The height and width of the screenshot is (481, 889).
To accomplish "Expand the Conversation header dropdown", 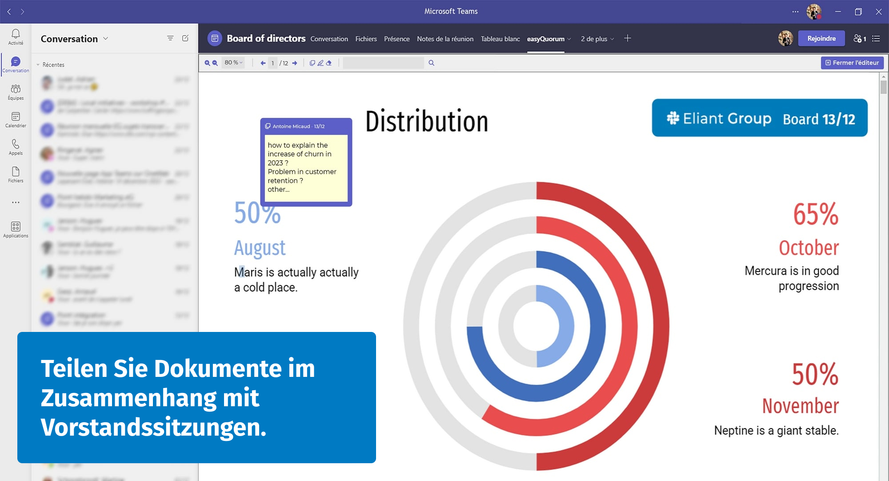I will [x=105, y=39].
